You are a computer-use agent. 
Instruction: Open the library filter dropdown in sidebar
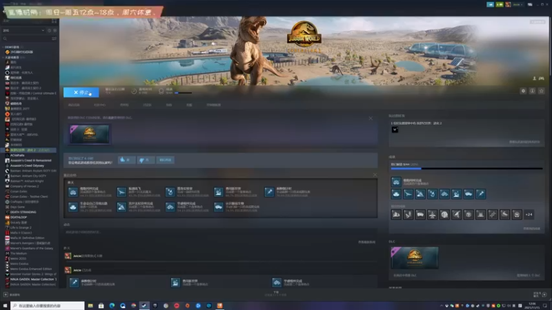coord(23,30)
